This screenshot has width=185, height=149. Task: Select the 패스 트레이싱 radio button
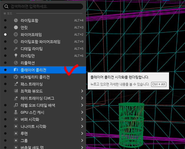[5, 84]
